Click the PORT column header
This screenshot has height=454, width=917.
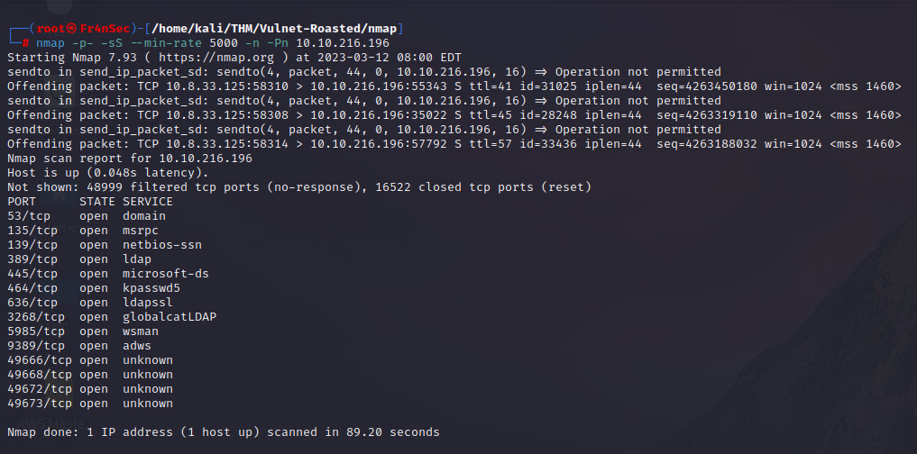pyautogui.click(x=21, y=202)
